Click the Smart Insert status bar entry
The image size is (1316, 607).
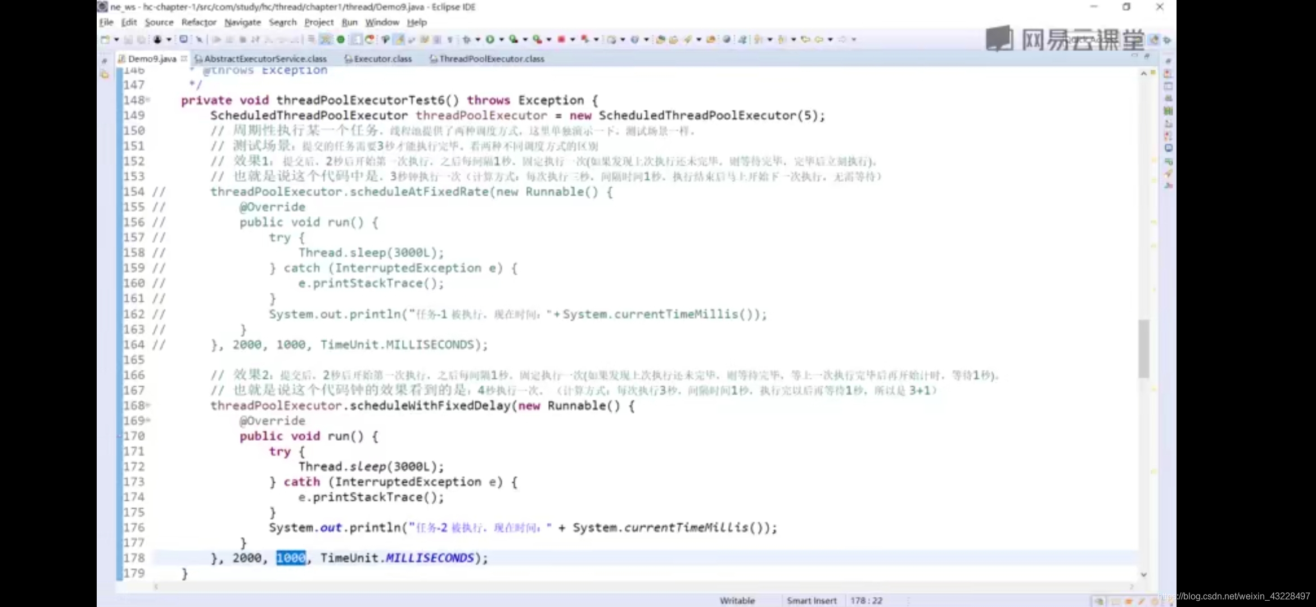click(x=812, y=601)
